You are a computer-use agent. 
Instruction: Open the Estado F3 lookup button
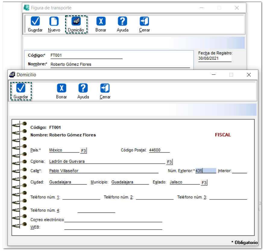204,183
